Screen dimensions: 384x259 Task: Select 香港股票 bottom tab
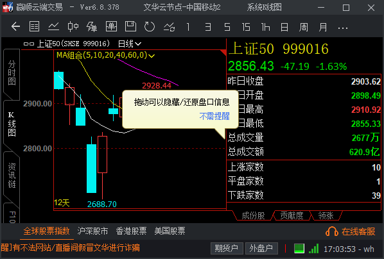click(131, 231)
